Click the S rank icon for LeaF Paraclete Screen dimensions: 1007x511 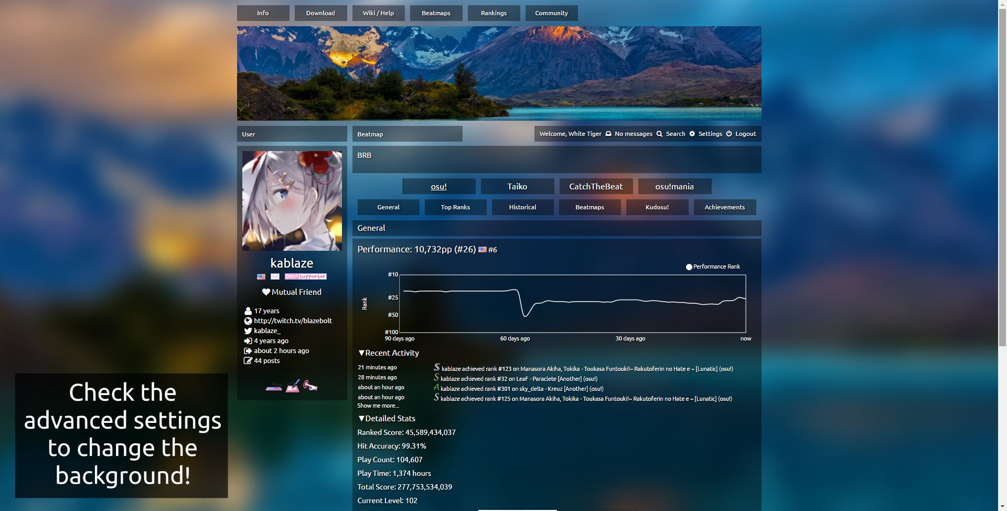tap(436, 378)
